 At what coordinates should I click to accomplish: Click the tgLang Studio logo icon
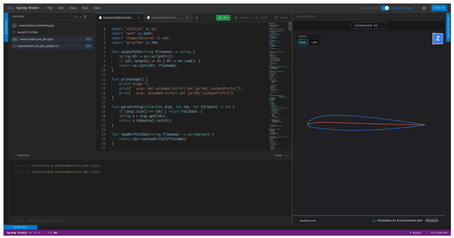pos(10,8)
